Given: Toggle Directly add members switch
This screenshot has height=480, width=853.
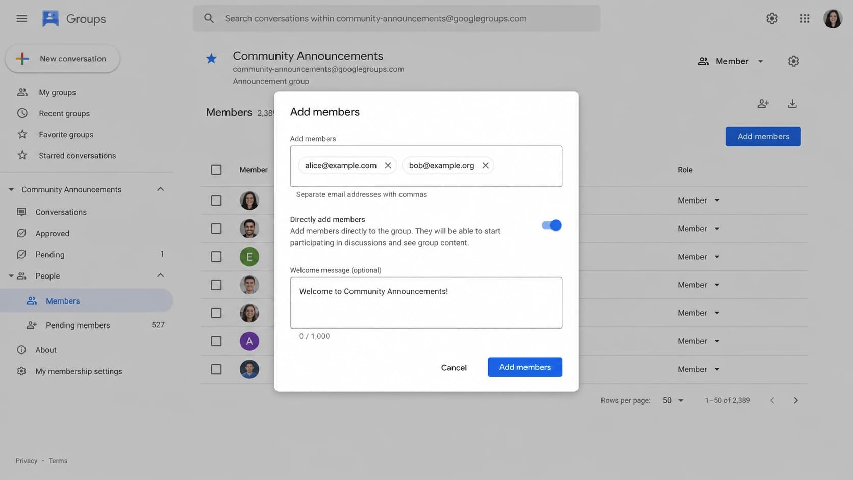Looking at the screenshot, I should point(551,225).
